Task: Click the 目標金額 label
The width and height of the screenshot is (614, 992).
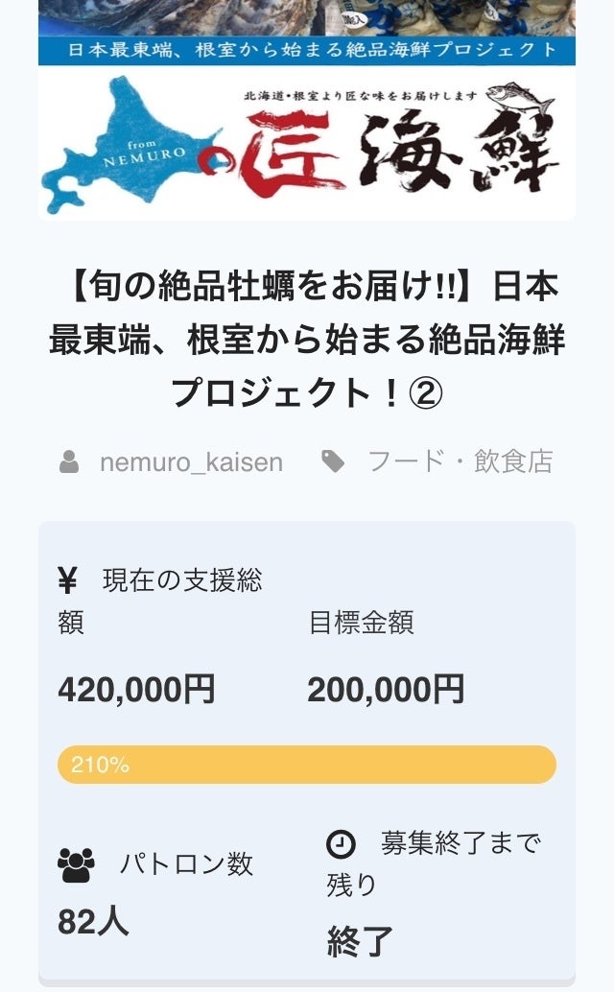Action: pyautogui.click(x=361, y=623)
